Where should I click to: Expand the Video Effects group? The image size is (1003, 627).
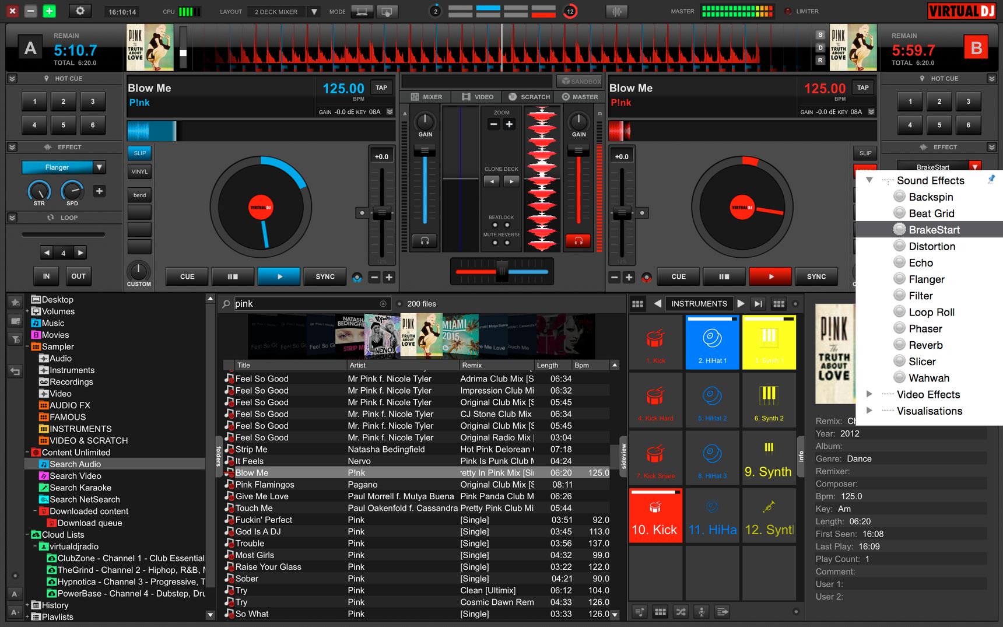[x=869, y=394]
